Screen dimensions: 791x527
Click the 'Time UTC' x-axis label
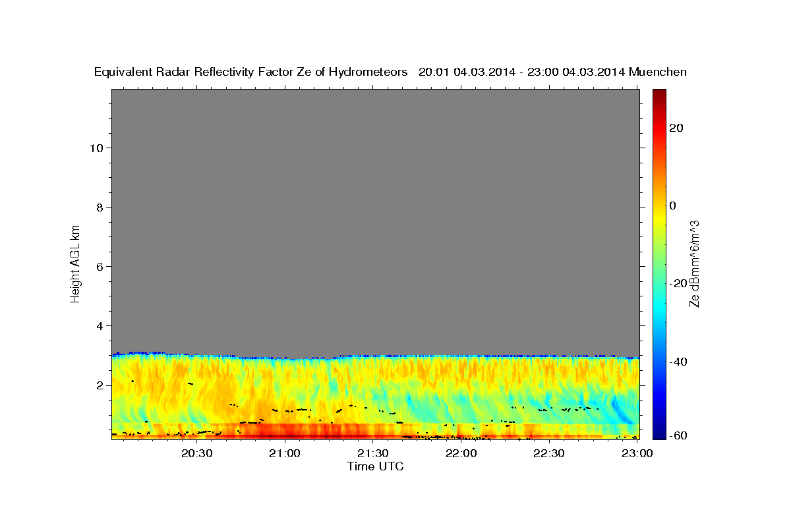coord(375,466)
